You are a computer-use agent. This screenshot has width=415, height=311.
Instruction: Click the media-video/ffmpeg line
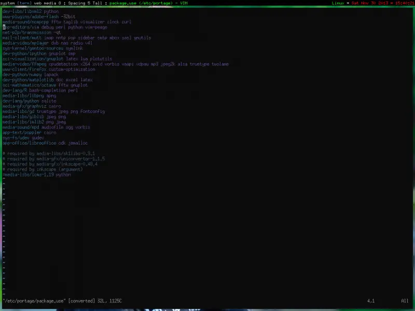[x=116, y=64]
